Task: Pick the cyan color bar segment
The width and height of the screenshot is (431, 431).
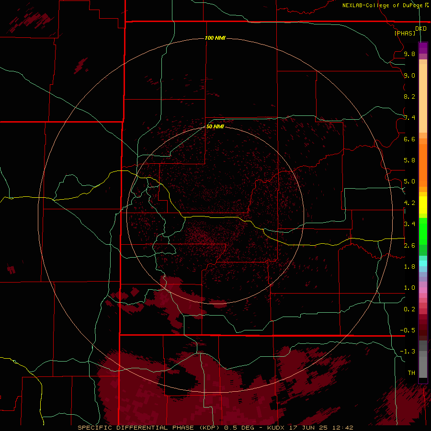Action: [x=423, y=263]
